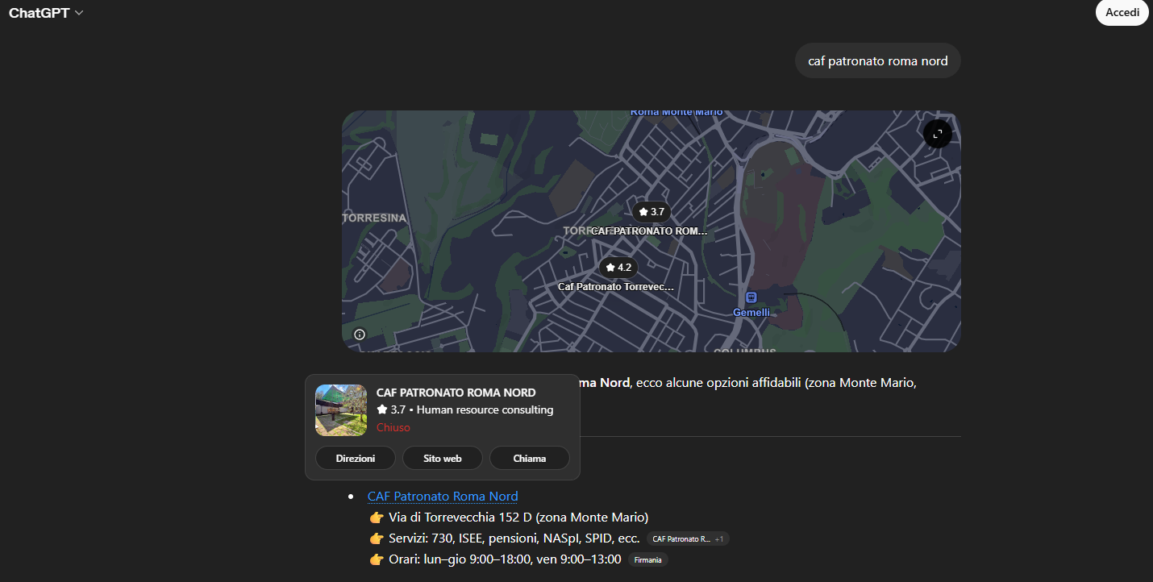Click the Firmania source chip
Screen dimensions: 1153x582
tap(647, 559)
